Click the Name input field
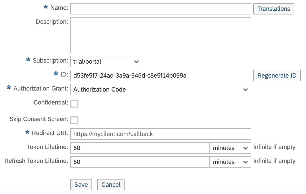 click(x=160, y=9)
